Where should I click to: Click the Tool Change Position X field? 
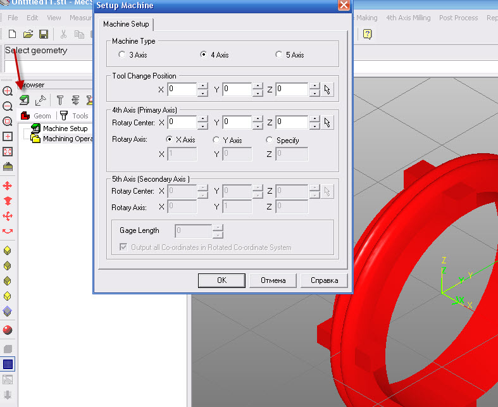point(182,89)
